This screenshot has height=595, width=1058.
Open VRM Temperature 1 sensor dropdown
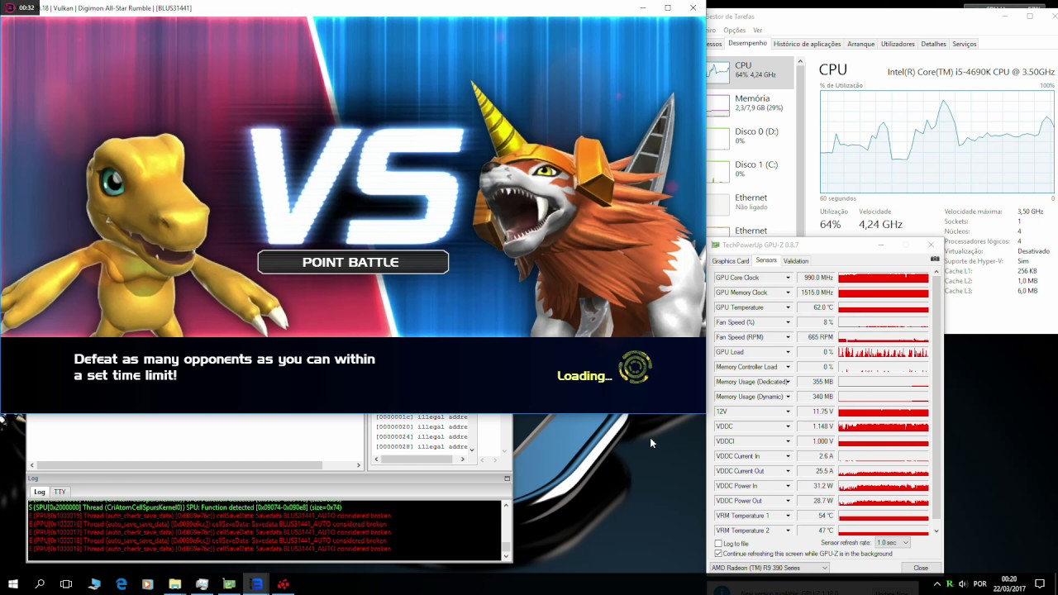pyautogui.click(x=788, y=516)
